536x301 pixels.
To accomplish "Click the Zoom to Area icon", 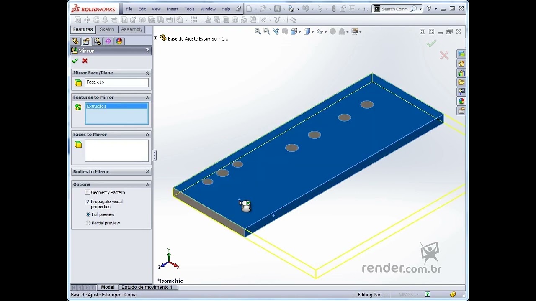I will point(267,31).
